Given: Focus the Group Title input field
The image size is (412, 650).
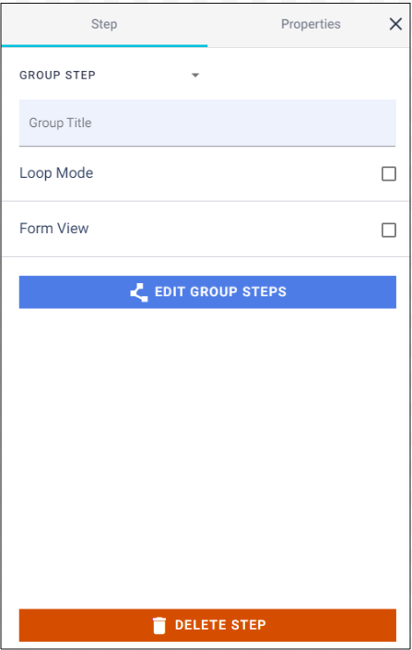Looking at the screenshot, I should (x=207, y=124).
